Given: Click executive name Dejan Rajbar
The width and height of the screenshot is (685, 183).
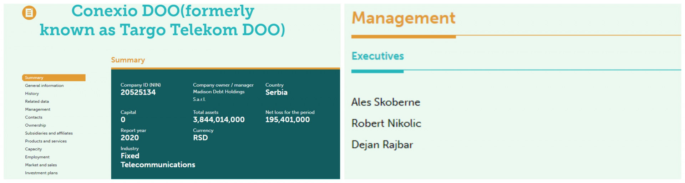Looking at the screenshot, I should coord(382,145).
